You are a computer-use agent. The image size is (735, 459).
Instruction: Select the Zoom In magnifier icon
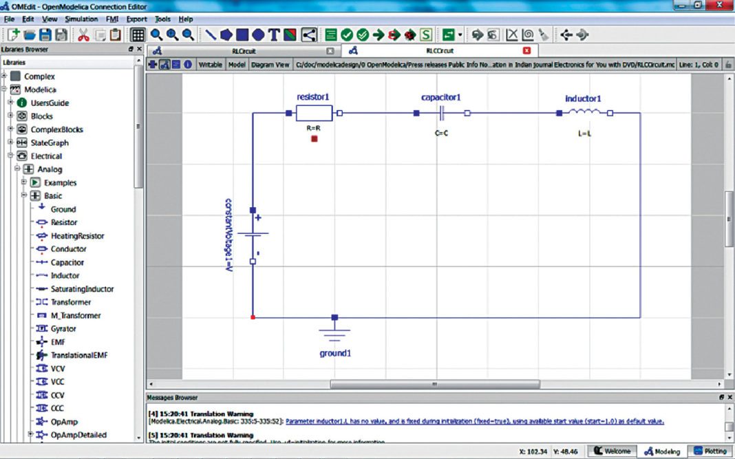pyautogui.click(x=171, y=34)
